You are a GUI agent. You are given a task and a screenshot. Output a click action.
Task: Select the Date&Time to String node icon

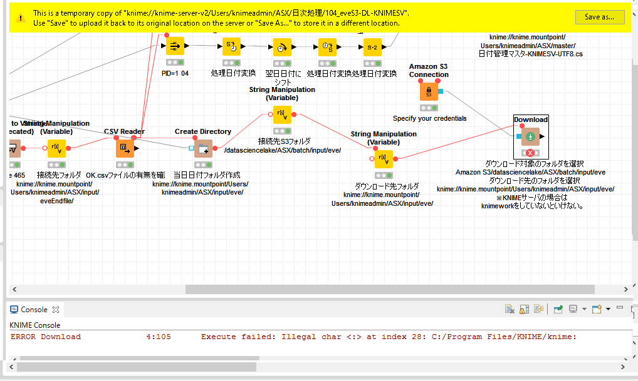coord(327,47)
